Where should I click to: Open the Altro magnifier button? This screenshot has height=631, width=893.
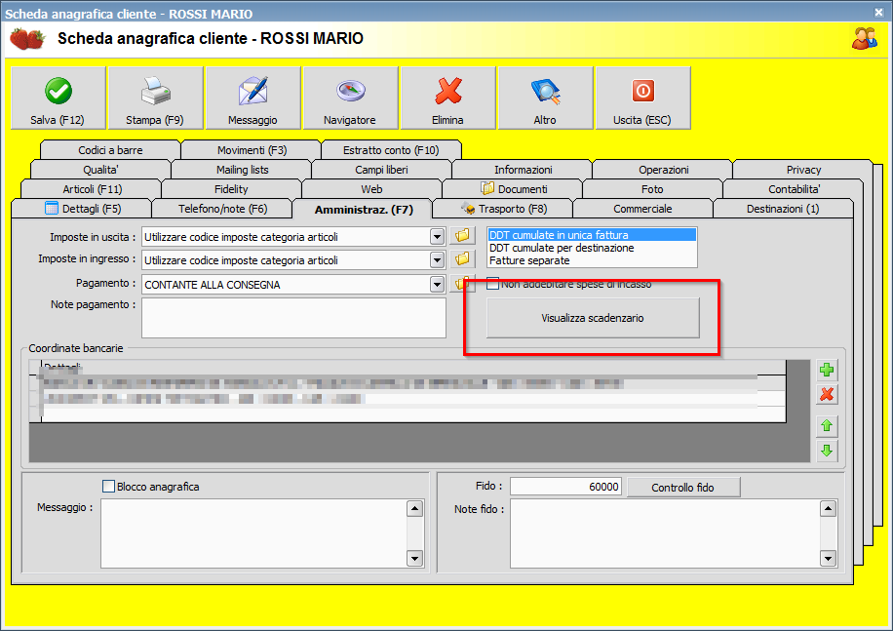pyautogui.click(x=545, y=99)
